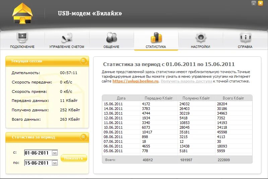Click the transmitted value 10417
Screen dimensions: 268x179
(147, 132)
